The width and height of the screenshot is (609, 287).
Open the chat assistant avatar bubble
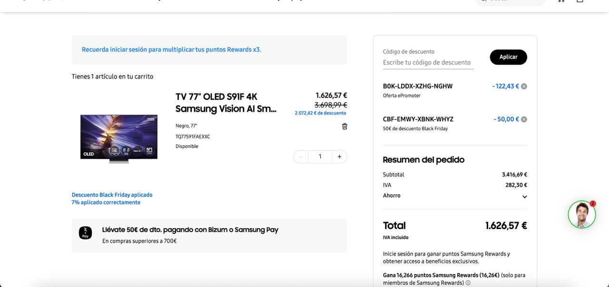click(x=581, y=214)
